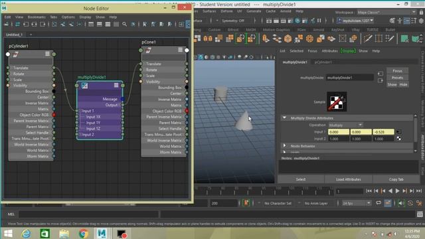This screenshot has width=425, height=239.
Task: Switch to the pCylinder1 tab in Attribute Editor
Action: [323, 62]
